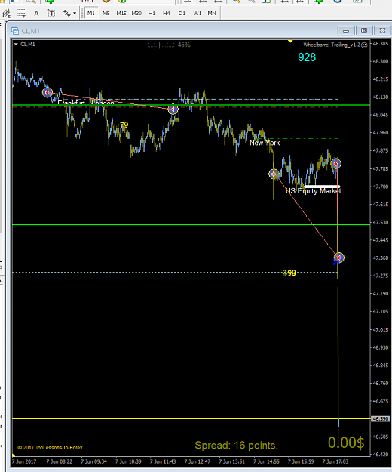Click the chart shift yellow triangle marker
The height and width of the screenshot is (472, 392).
tap(290, 41)
